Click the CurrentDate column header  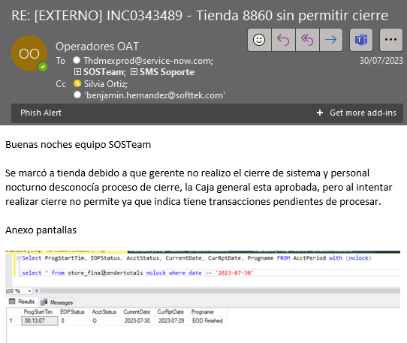coord(138,312)
